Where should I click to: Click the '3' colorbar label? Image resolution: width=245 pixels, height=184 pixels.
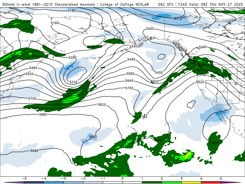(x=182, y=178)
